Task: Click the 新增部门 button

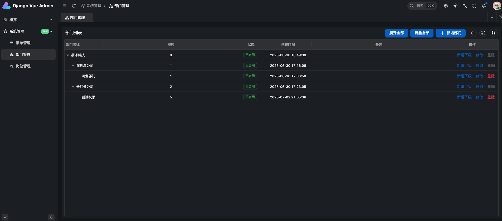Action: tap(451, 33)
